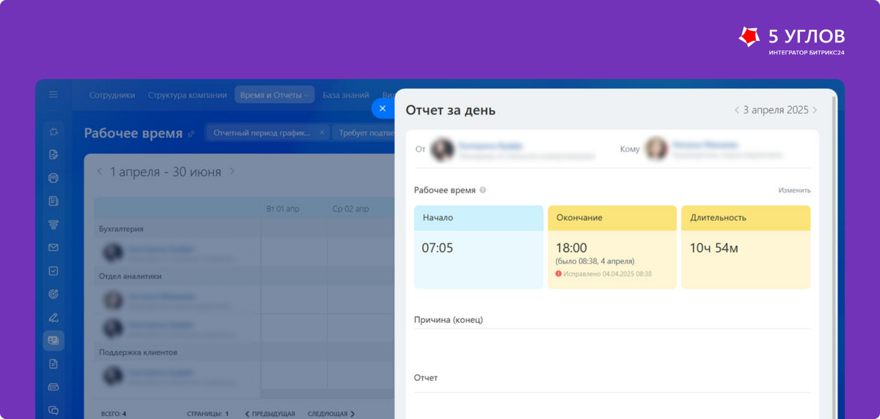
Task: Go to the day after 3 апреля 2025
Action: coord(815,110)
